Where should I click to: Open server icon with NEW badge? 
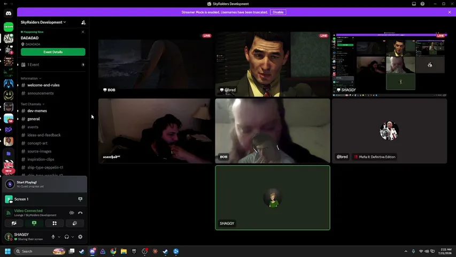point(9,165)
